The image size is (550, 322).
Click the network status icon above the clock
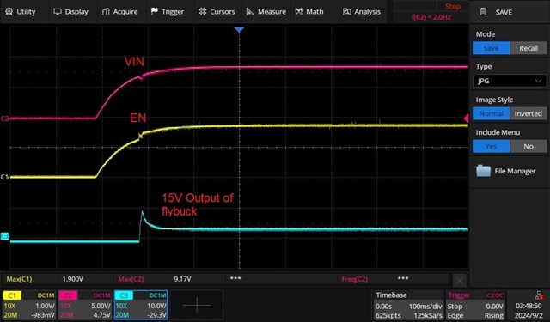539,295
